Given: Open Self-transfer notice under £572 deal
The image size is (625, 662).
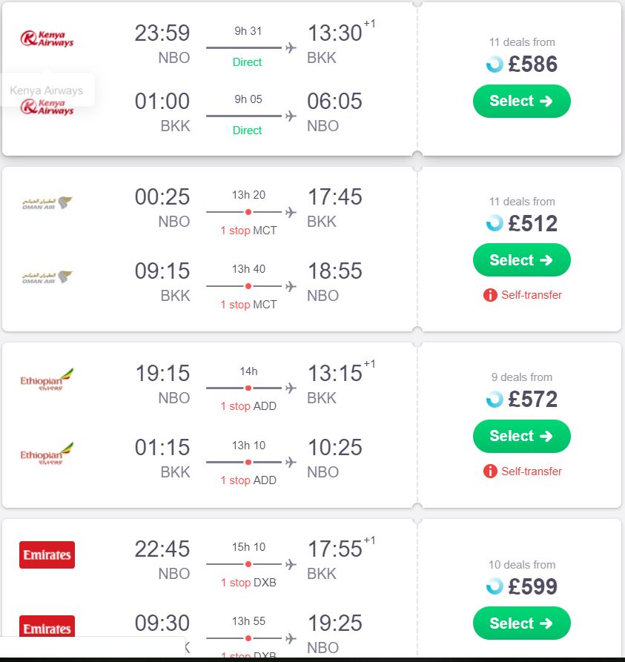Looking at the screenshot, I should tap(532, 471).
